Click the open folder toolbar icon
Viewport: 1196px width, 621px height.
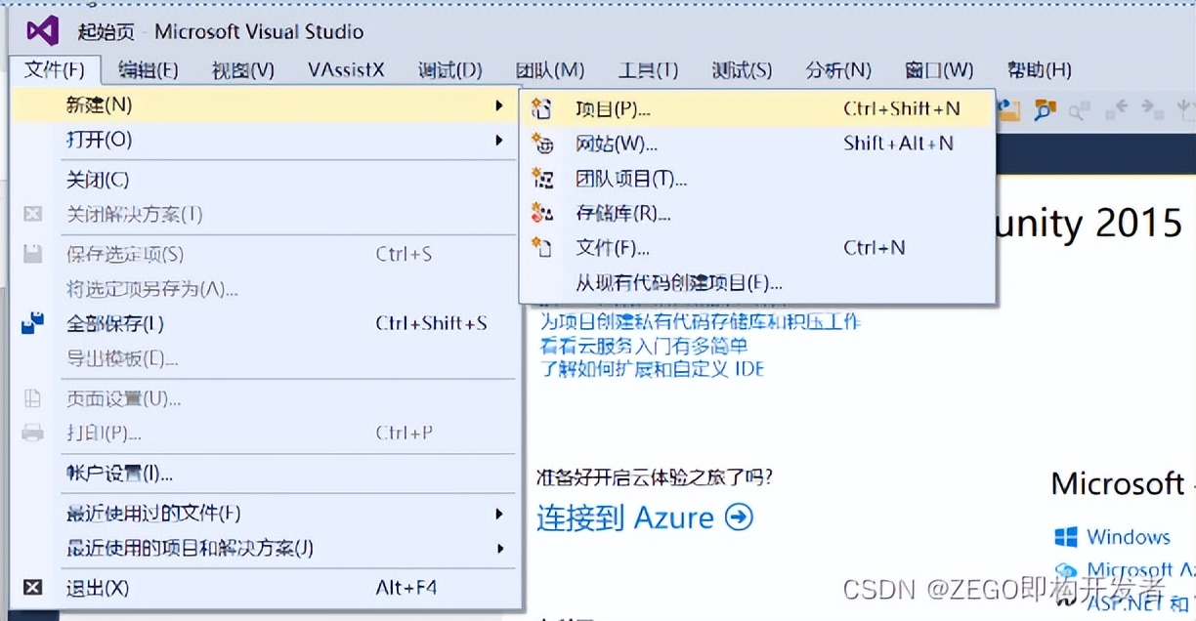1008,110
